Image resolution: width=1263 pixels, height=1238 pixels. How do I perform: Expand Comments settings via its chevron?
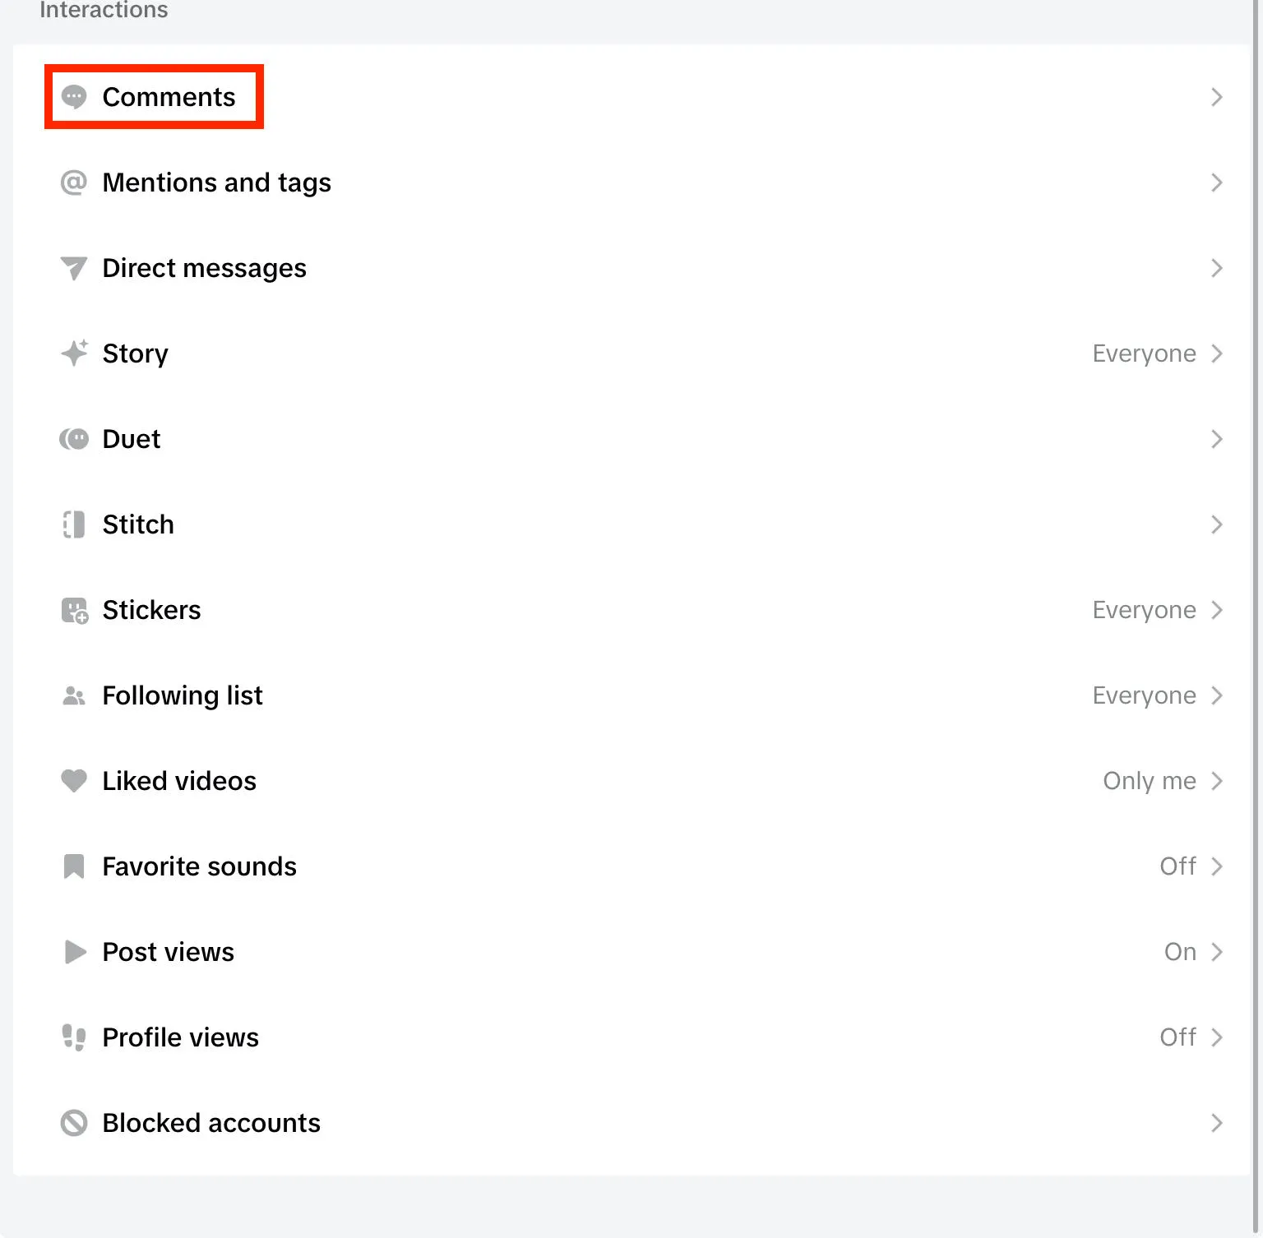coord(1217,97)
